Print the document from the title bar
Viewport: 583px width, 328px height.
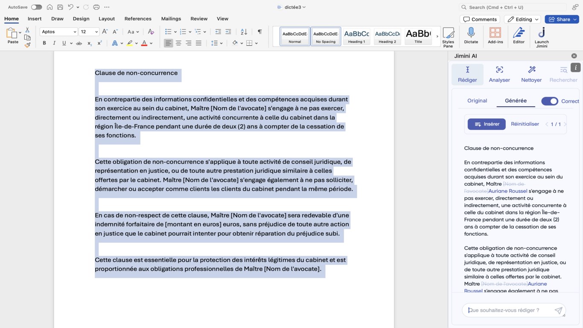(96, 7)
